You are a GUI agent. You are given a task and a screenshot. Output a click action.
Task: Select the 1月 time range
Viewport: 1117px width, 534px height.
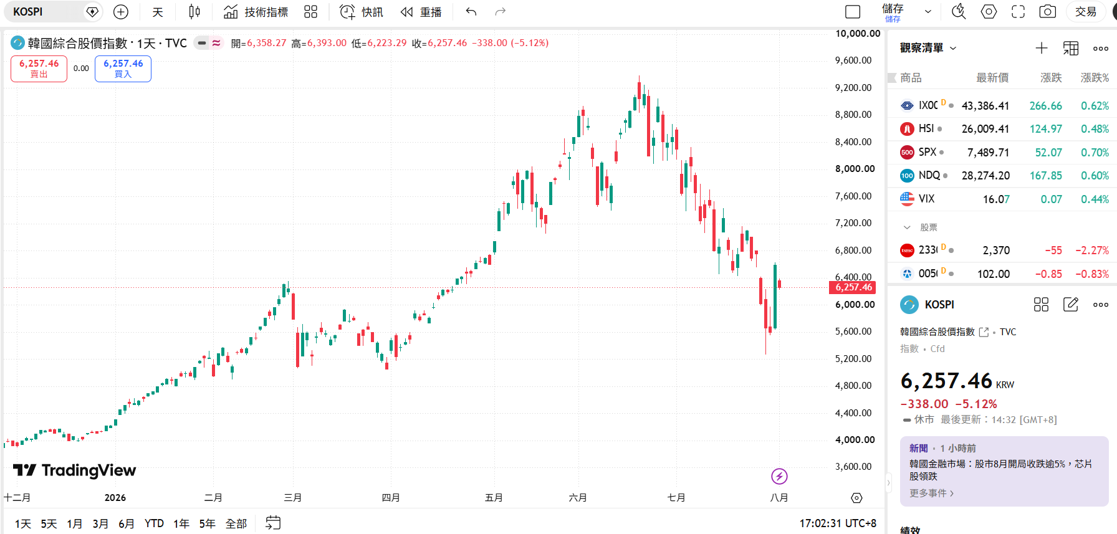(x=75, y=523)
